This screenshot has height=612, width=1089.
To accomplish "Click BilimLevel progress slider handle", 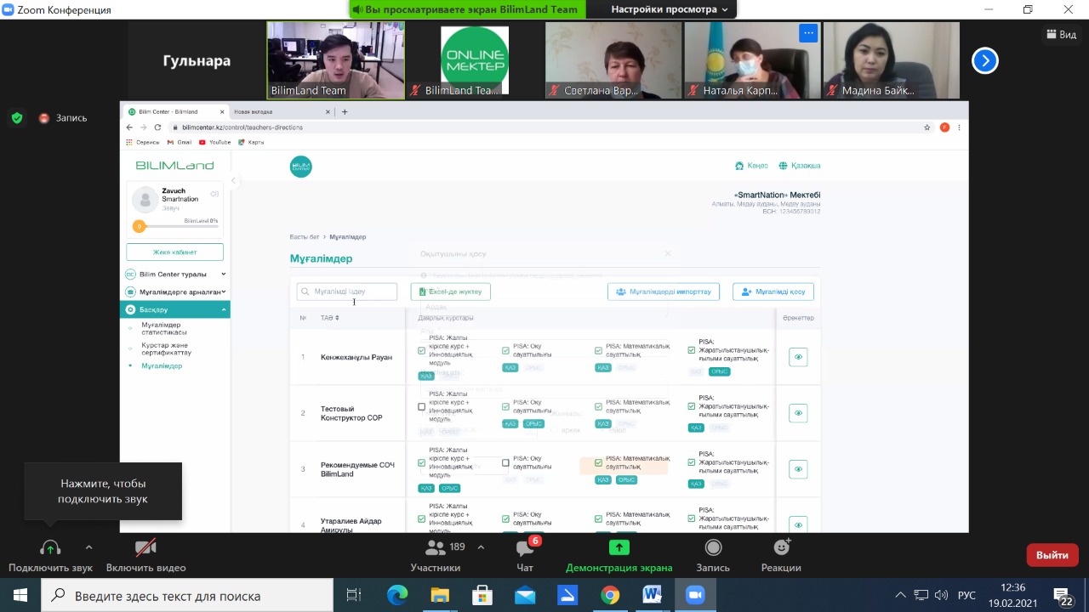I will 139,226.
